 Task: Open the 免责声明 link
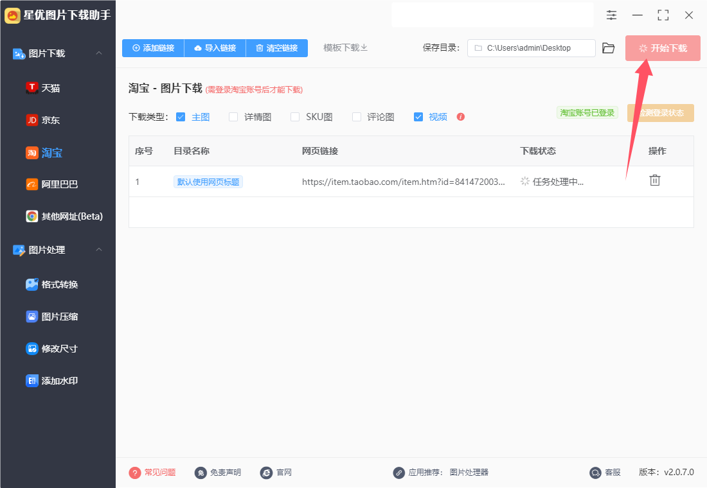(x=226, y=472)
